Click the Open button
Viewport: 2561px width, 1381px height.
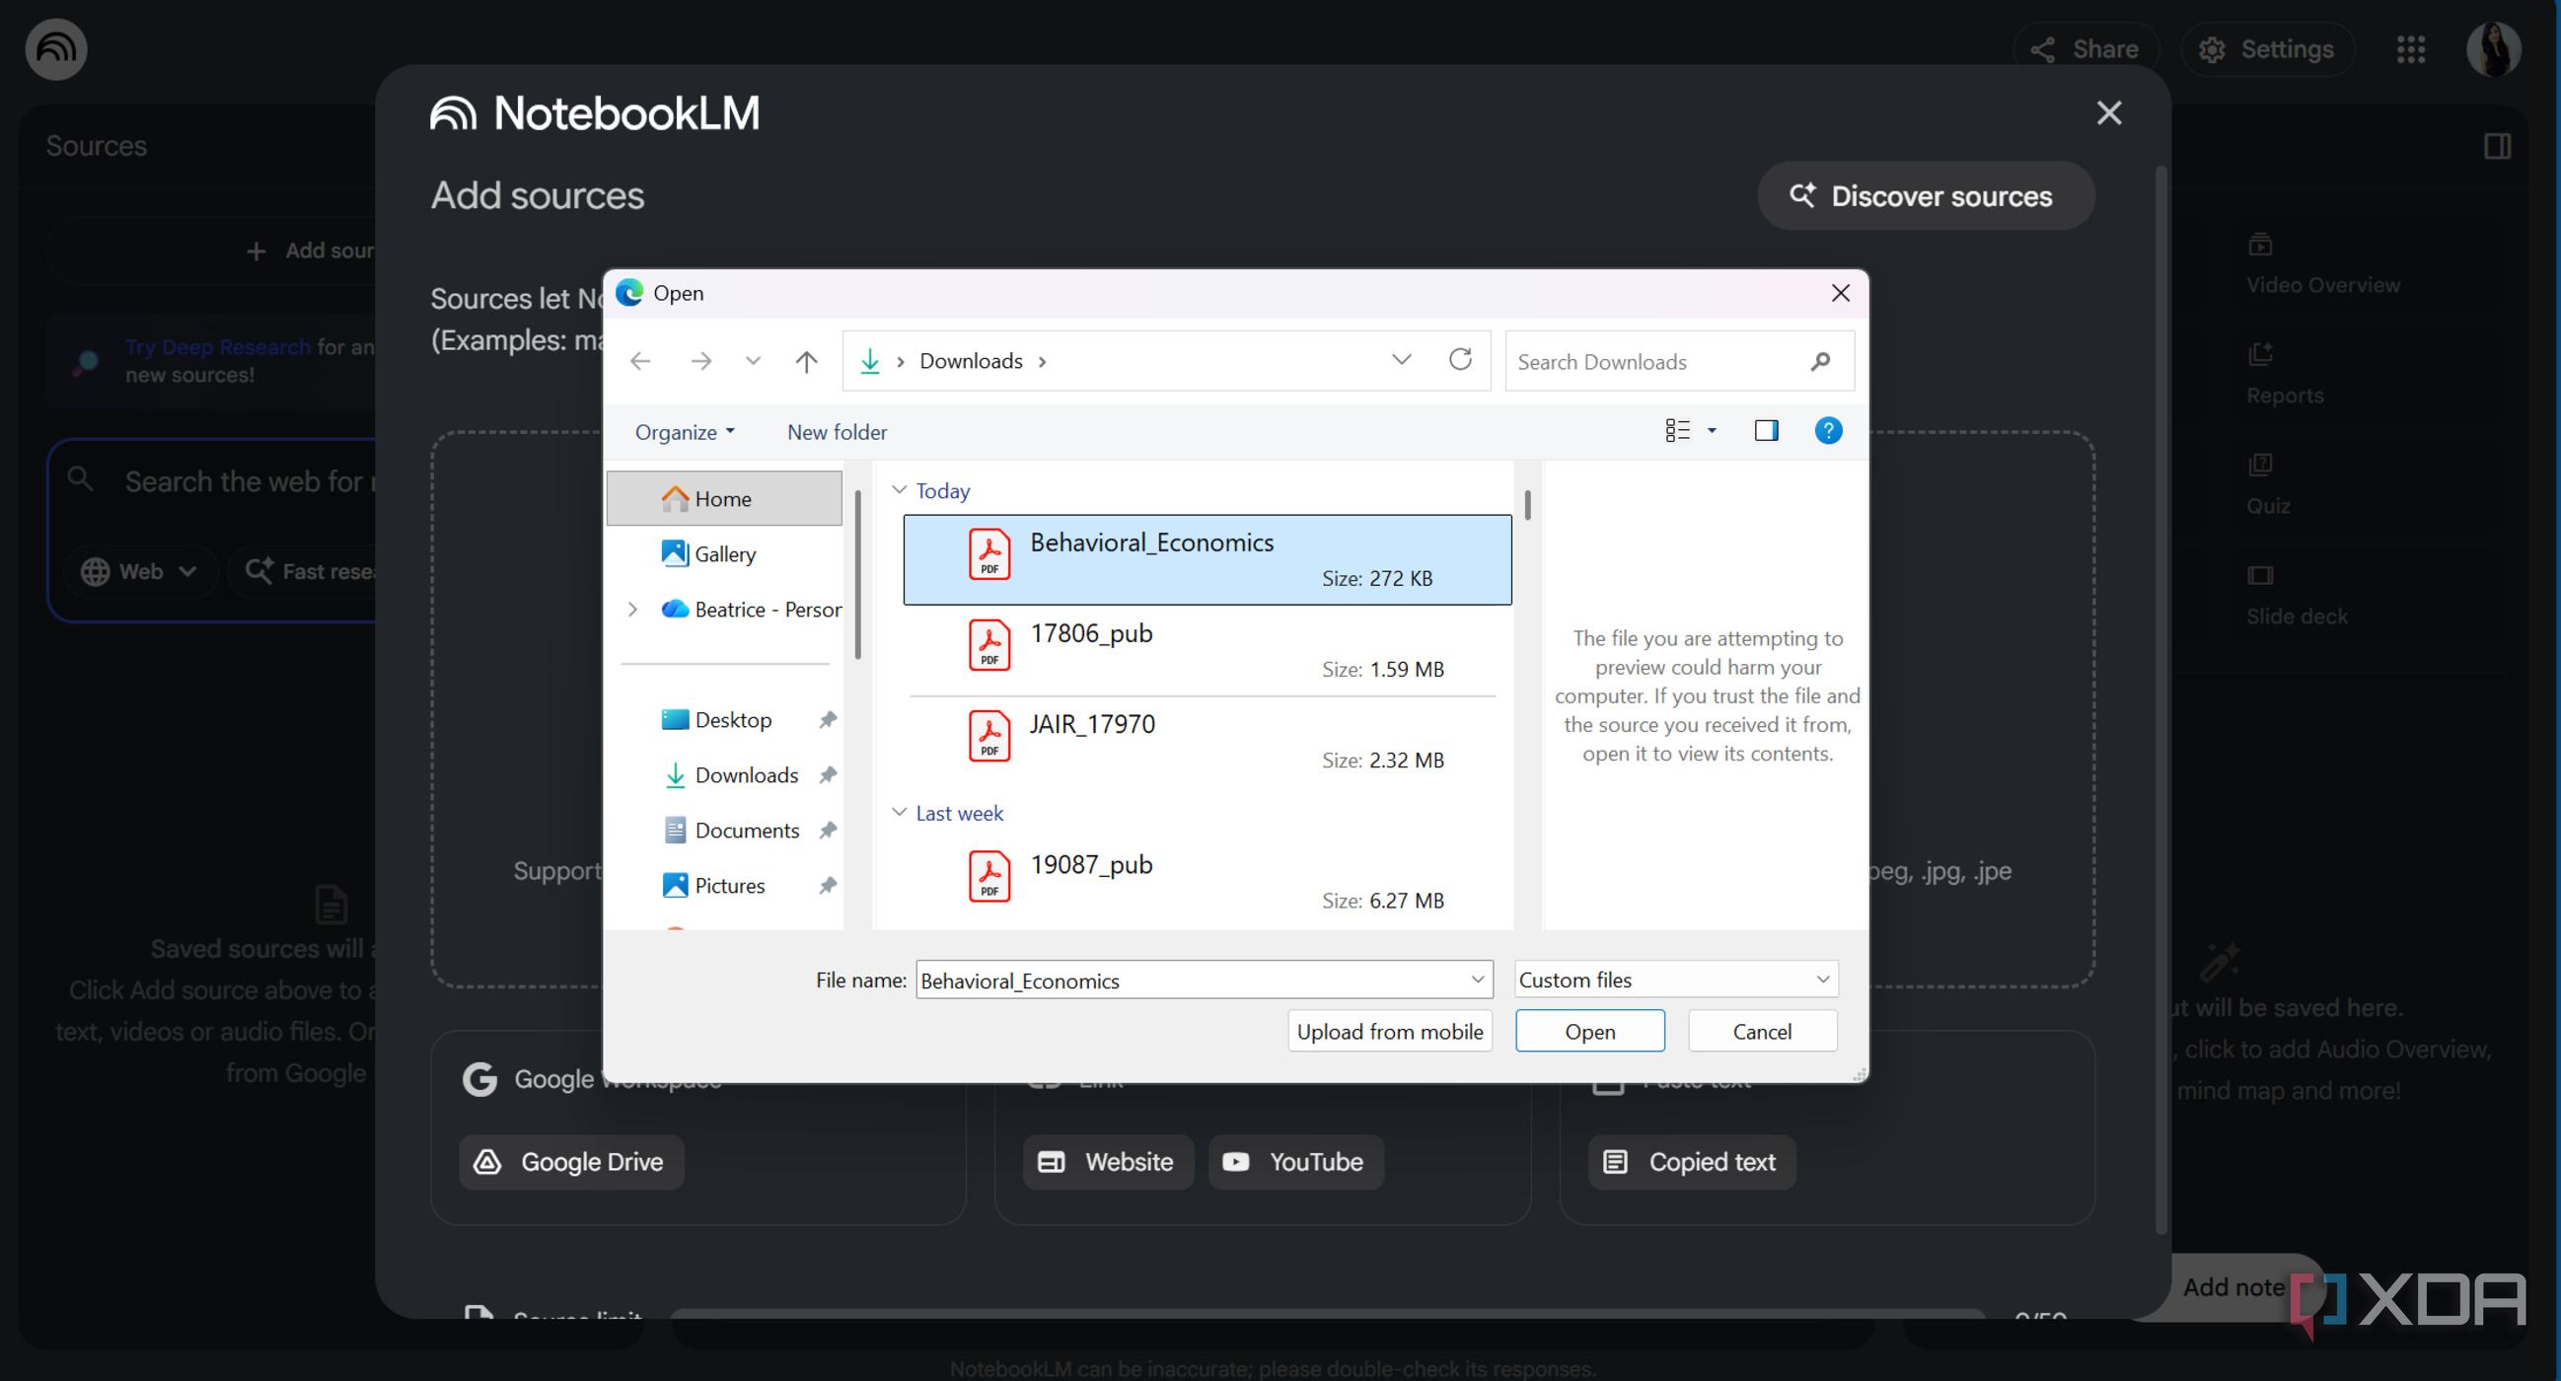(1589, 1031)
